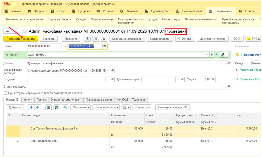Click the back navigation arrow
262x157 pixels.
tap(8, 31)
